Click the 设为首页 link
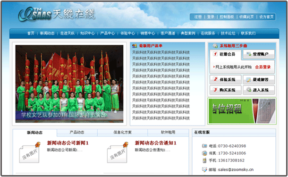288x177 pixels. pyautogui.click(x=266, y=17)
